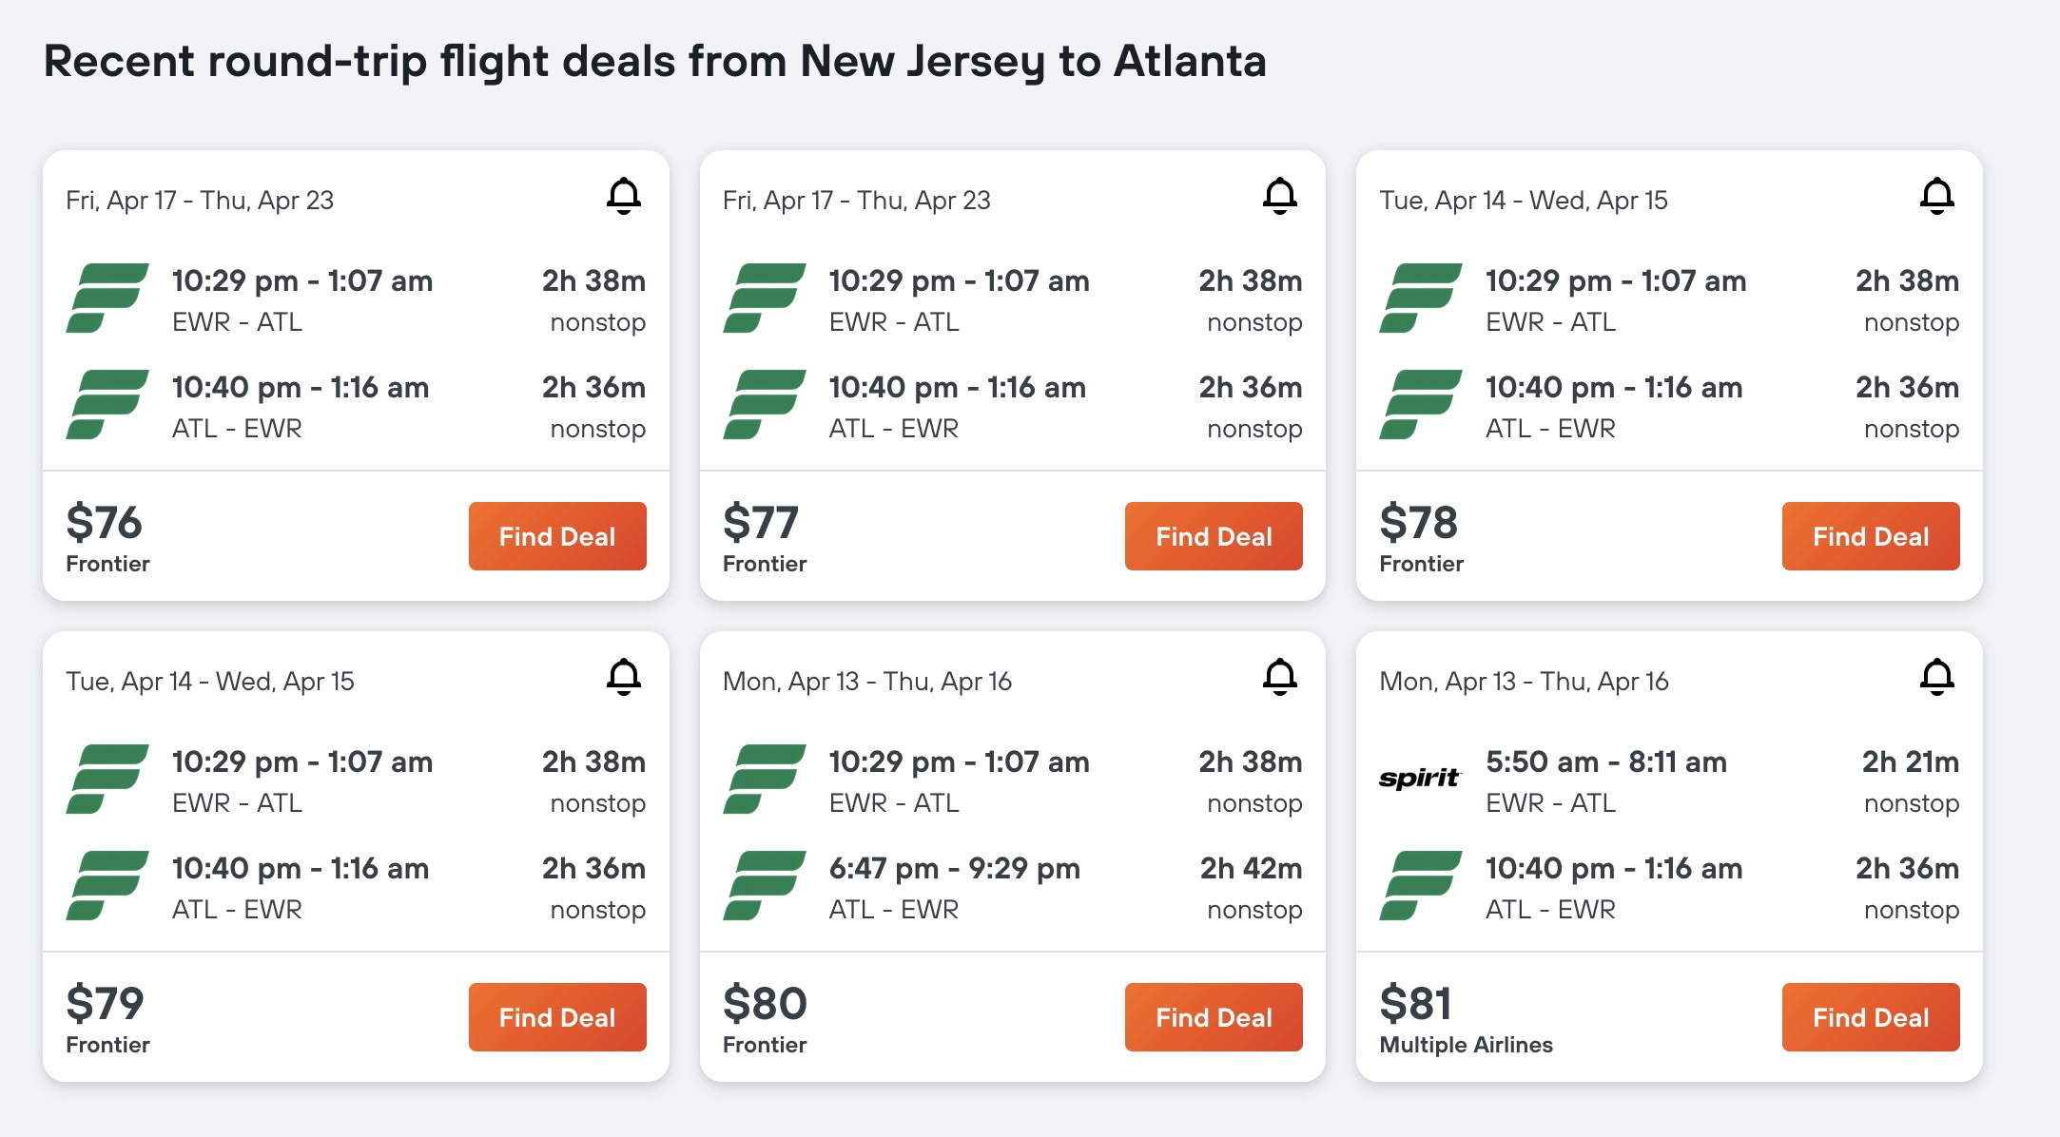This screenshot has width=2060, height=1137.
Task: Click Mon, Apr 13 dates on $80 deal
Action: tap(866, 682)
